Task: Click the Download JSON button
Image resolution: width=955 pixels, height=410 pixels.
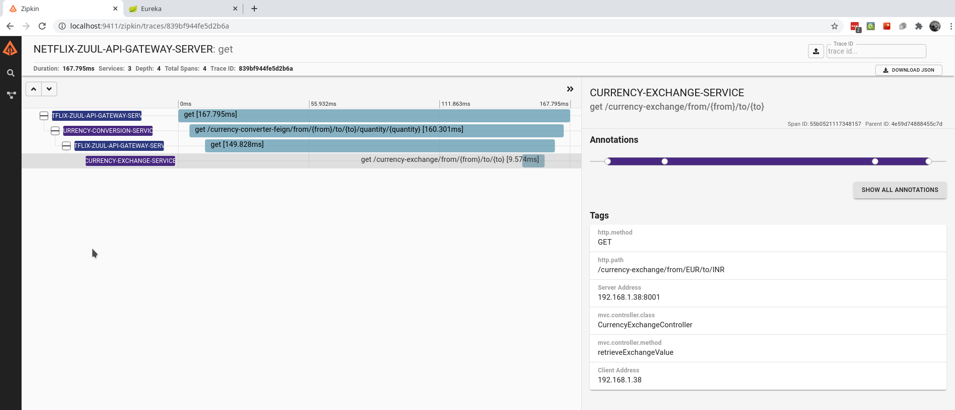Action: pos(909,70)
